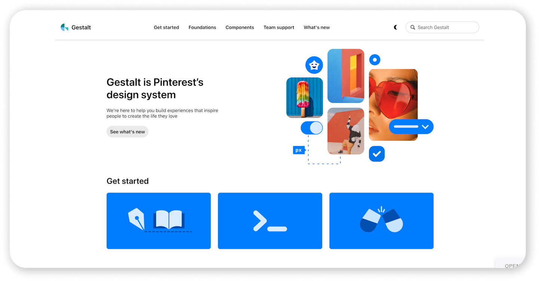
Task: Select the blue radio button circle
Action: [375, 59]
